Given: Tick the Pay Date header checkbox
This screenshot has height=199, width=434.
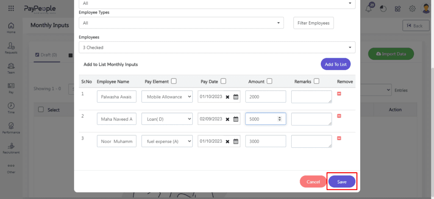Looking at the screenshot, I should click(223, 81).
